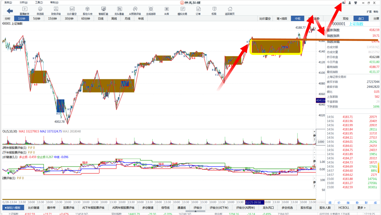The width and height of the screenshot is (381, 215).
Task: Switch on 双控 view mode
Action: pyautogui.click(x=346, y=19)
